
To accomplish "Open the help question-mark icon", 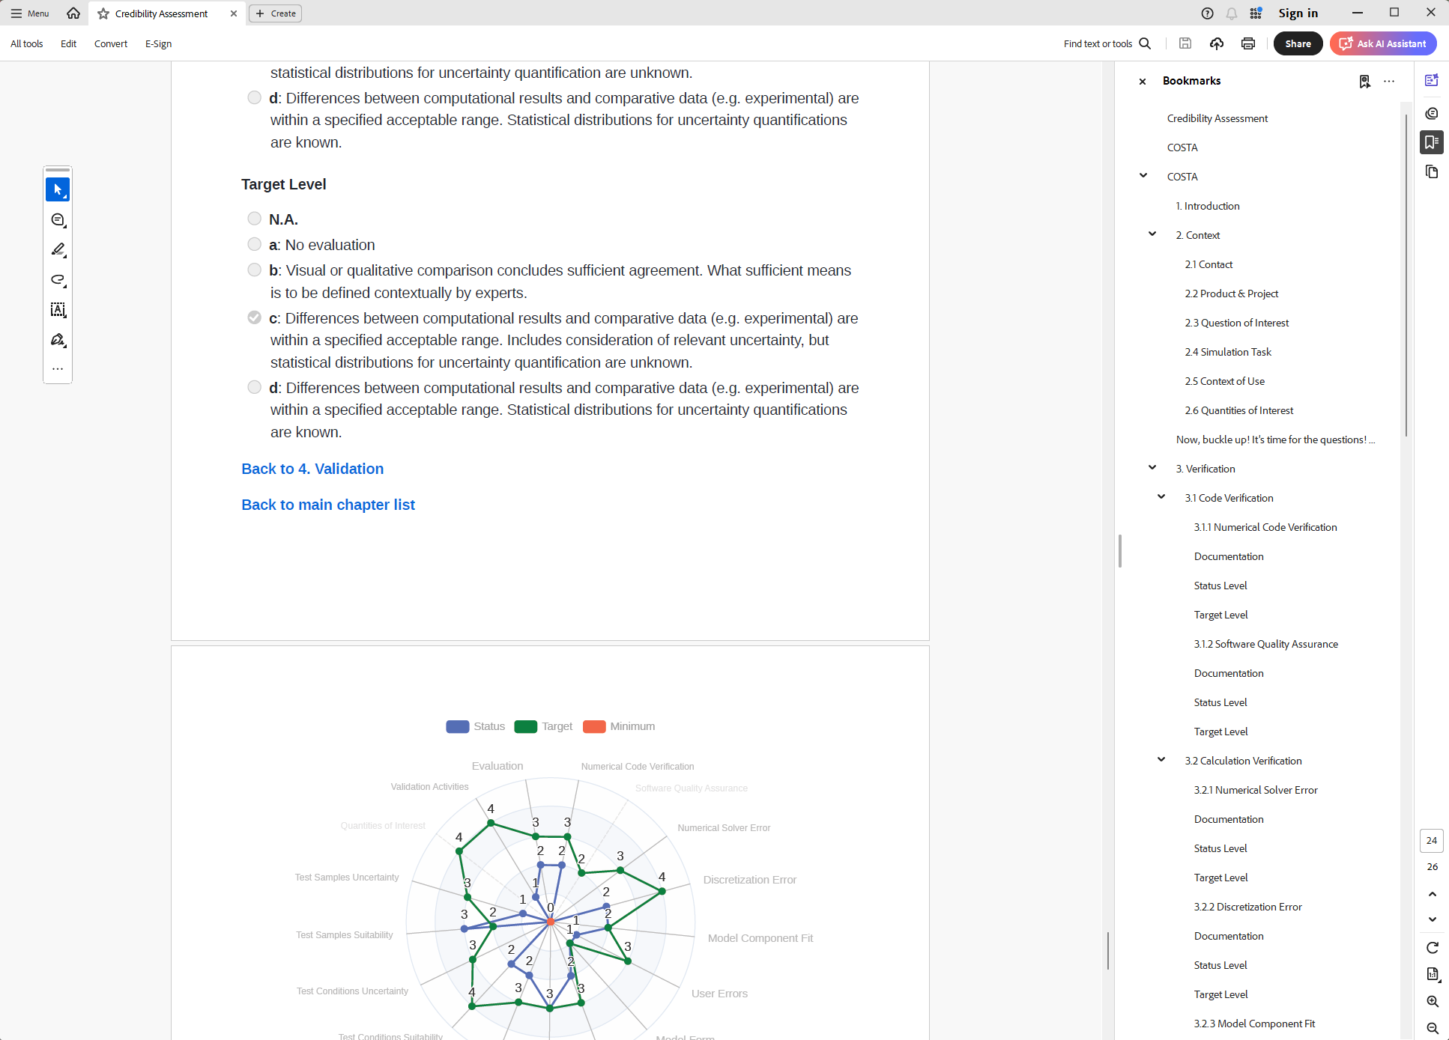I will point(1207,13).
